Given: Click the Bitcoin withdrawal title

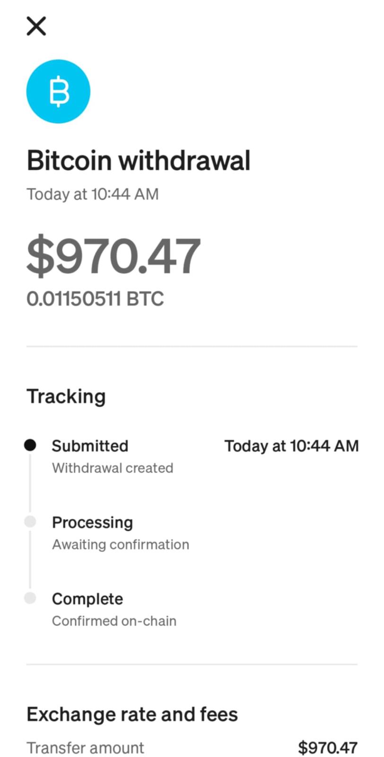Looking at the screenshot, I should click(138, 160).
